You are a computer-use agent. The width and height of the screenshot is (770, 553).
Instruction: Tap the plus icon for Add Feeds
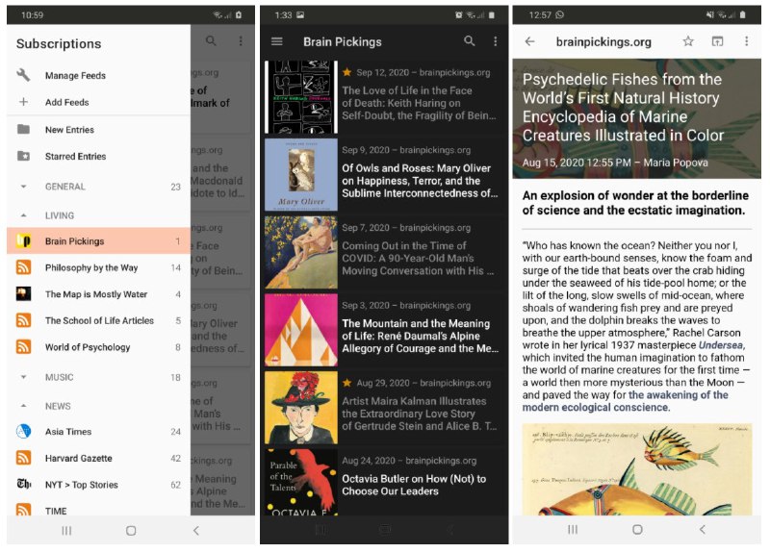[24, 103]
